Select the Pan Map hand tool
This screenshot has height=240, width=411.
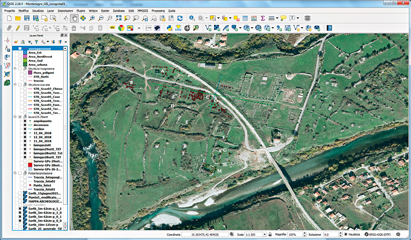tap(74, 18)
